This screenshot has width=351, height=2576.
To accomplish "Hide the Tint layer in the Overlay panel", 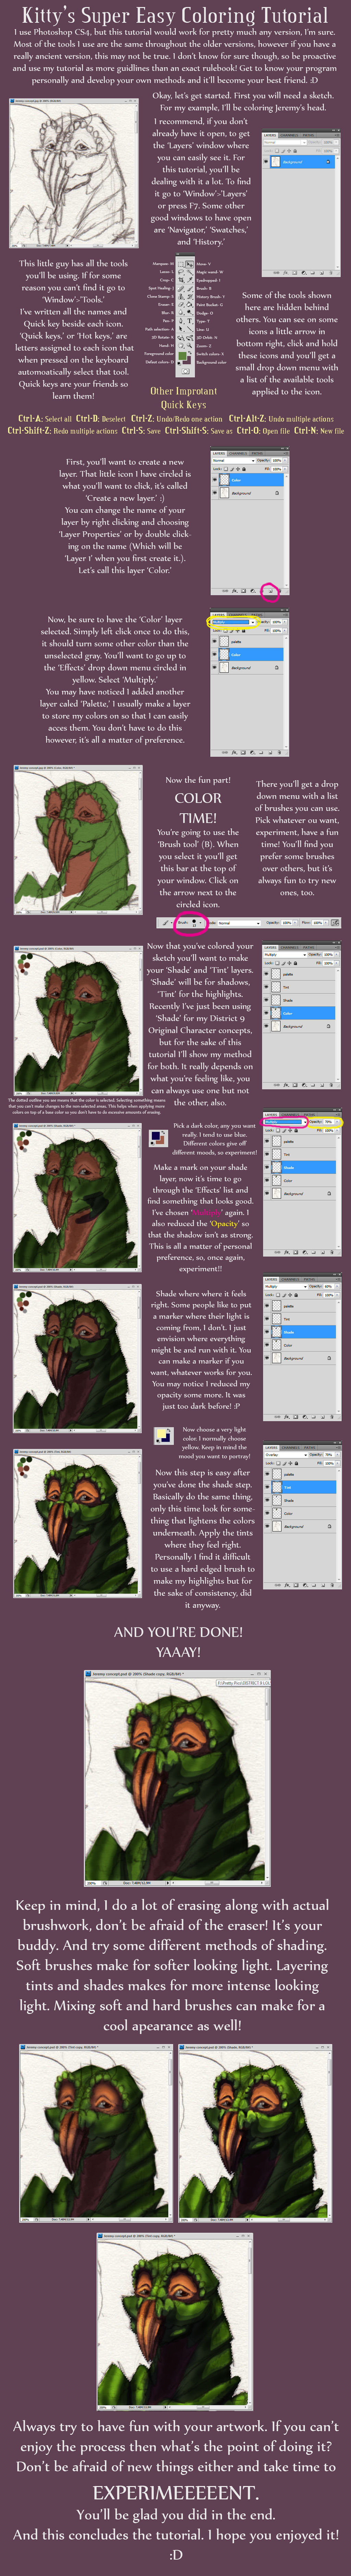I will (x=267, y=1487).
